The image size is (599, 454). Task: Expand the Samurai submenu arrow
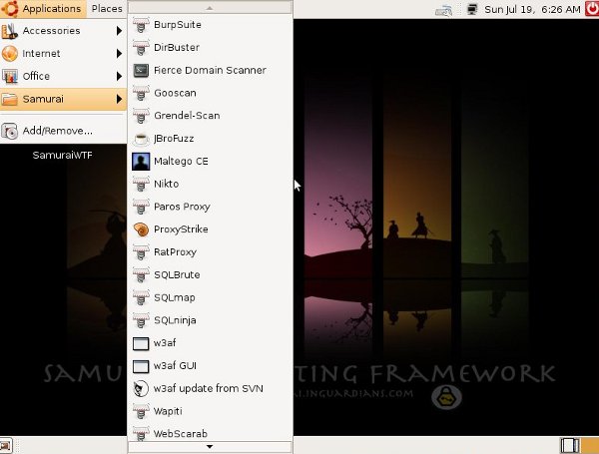coord(119,99)
